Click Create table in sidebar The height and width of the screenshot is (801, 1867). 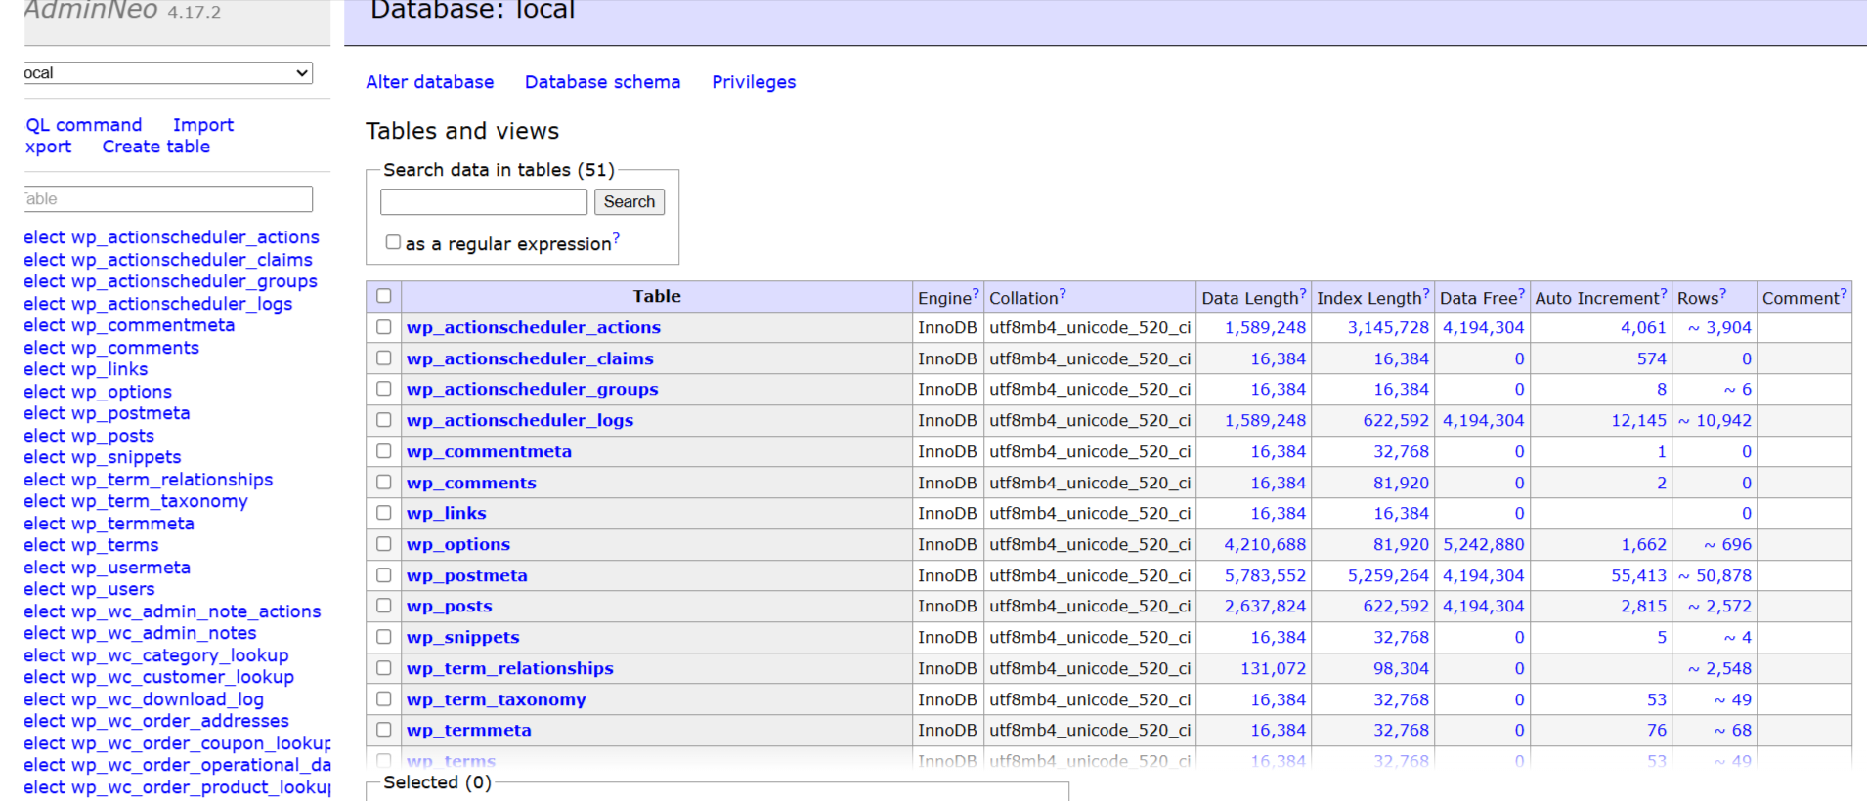pyautogui.click(x=156, y=147)
